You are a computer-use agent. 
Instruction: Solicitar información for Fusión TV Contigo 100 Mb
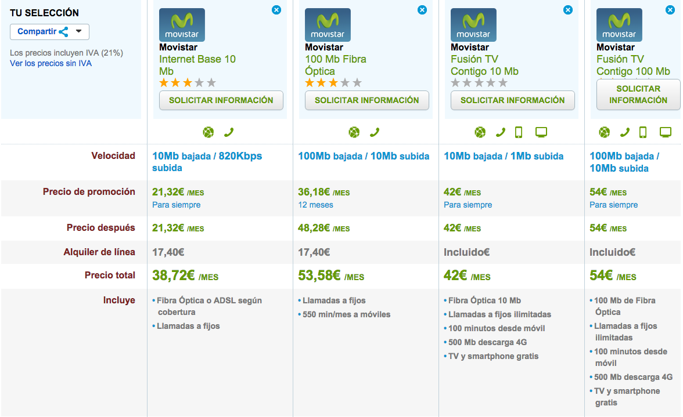pos(638,95)
